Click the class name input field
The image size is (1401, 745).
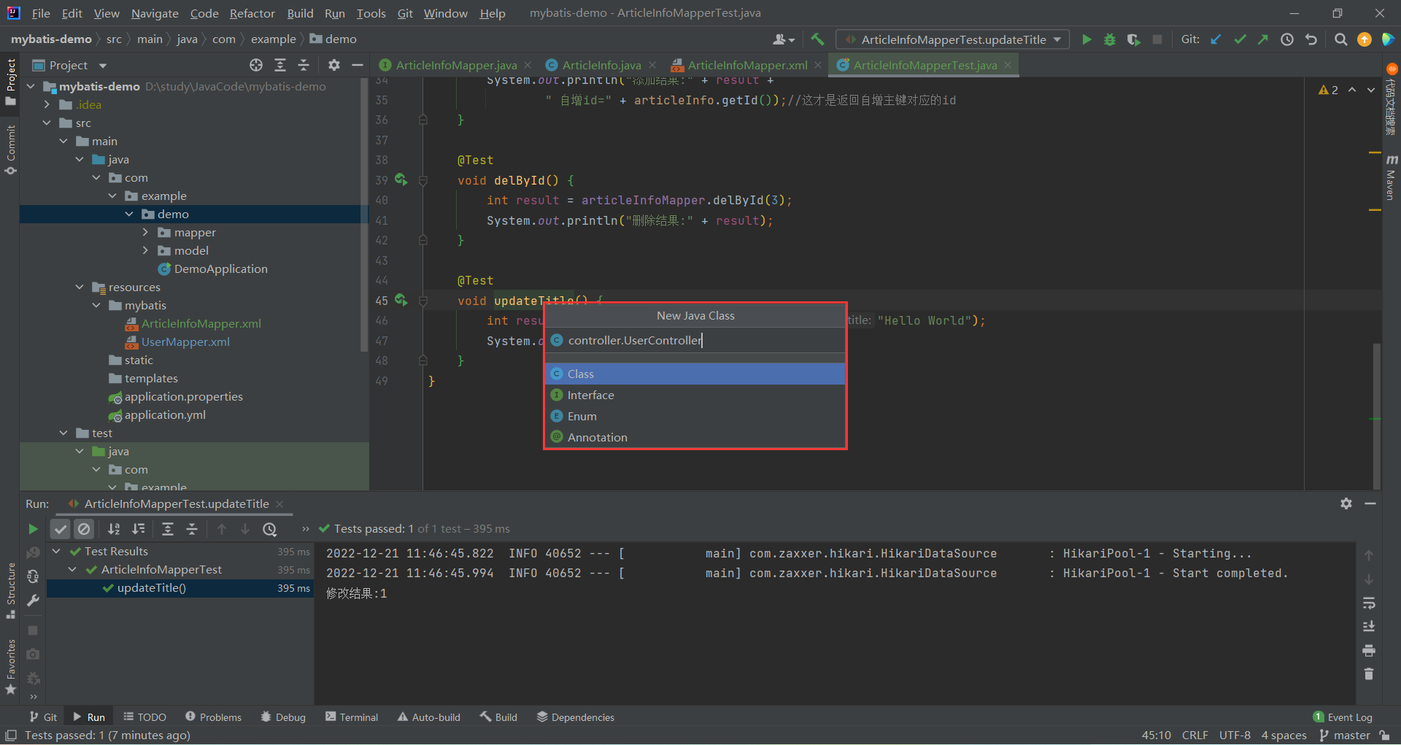click(695, 340)
